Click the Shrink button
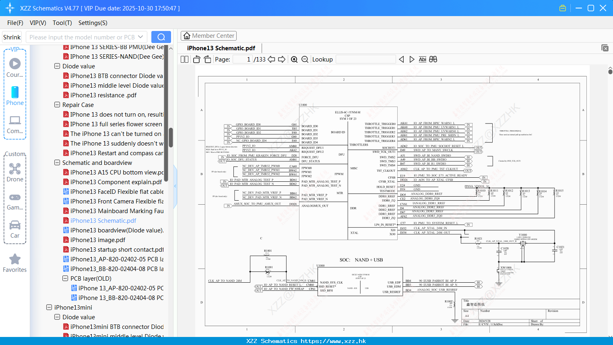The width and height of the screenshot is (613, 345). [x=12, y=37]
